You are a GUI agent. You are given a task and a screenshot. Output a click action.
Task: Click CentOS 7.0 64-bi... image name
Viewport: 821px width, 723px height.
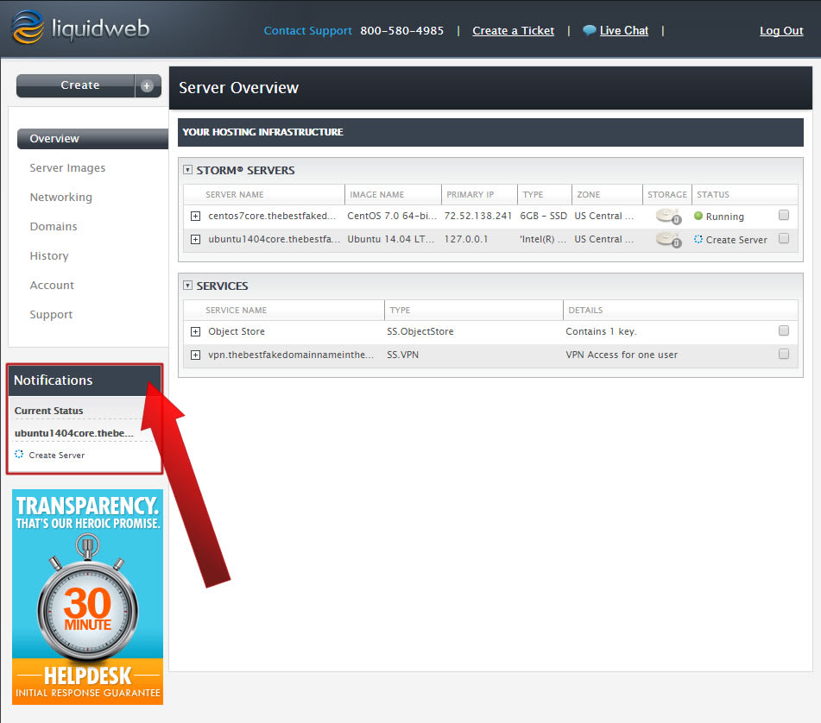pyautogui.click(x=392, y=216)
